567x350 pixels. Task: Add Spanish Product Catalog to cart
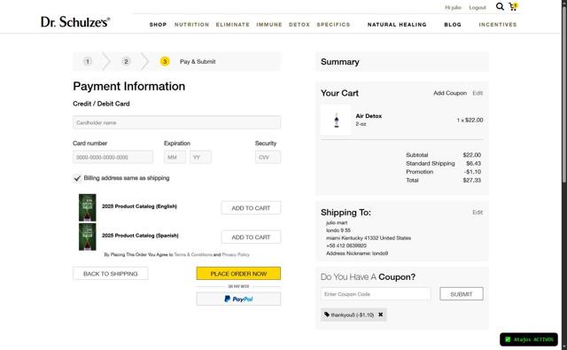[x=251, y=237]
